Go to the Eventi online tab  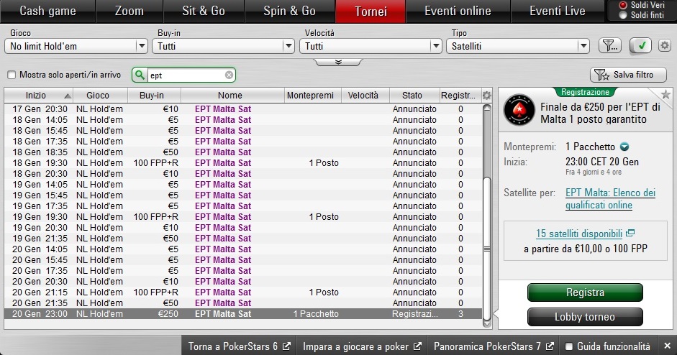[x=458, y=11]
